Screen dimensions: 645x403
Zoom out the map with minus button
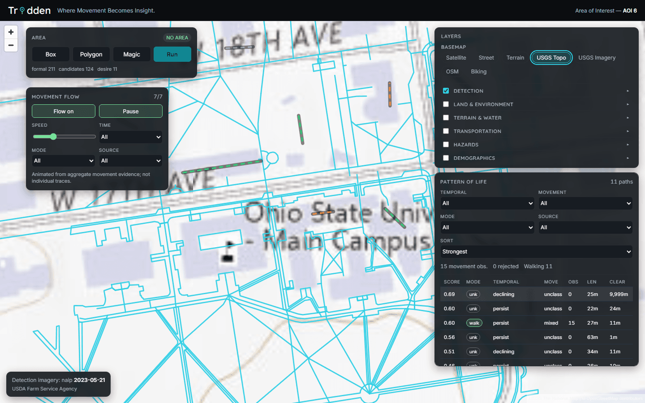pos(11,45)
